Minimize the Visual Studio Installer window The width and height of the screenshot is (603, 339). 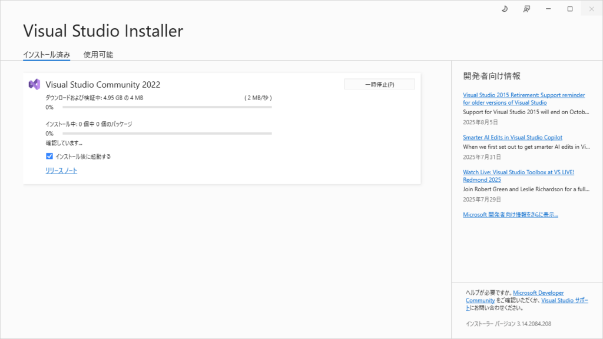tap(548, 9)
